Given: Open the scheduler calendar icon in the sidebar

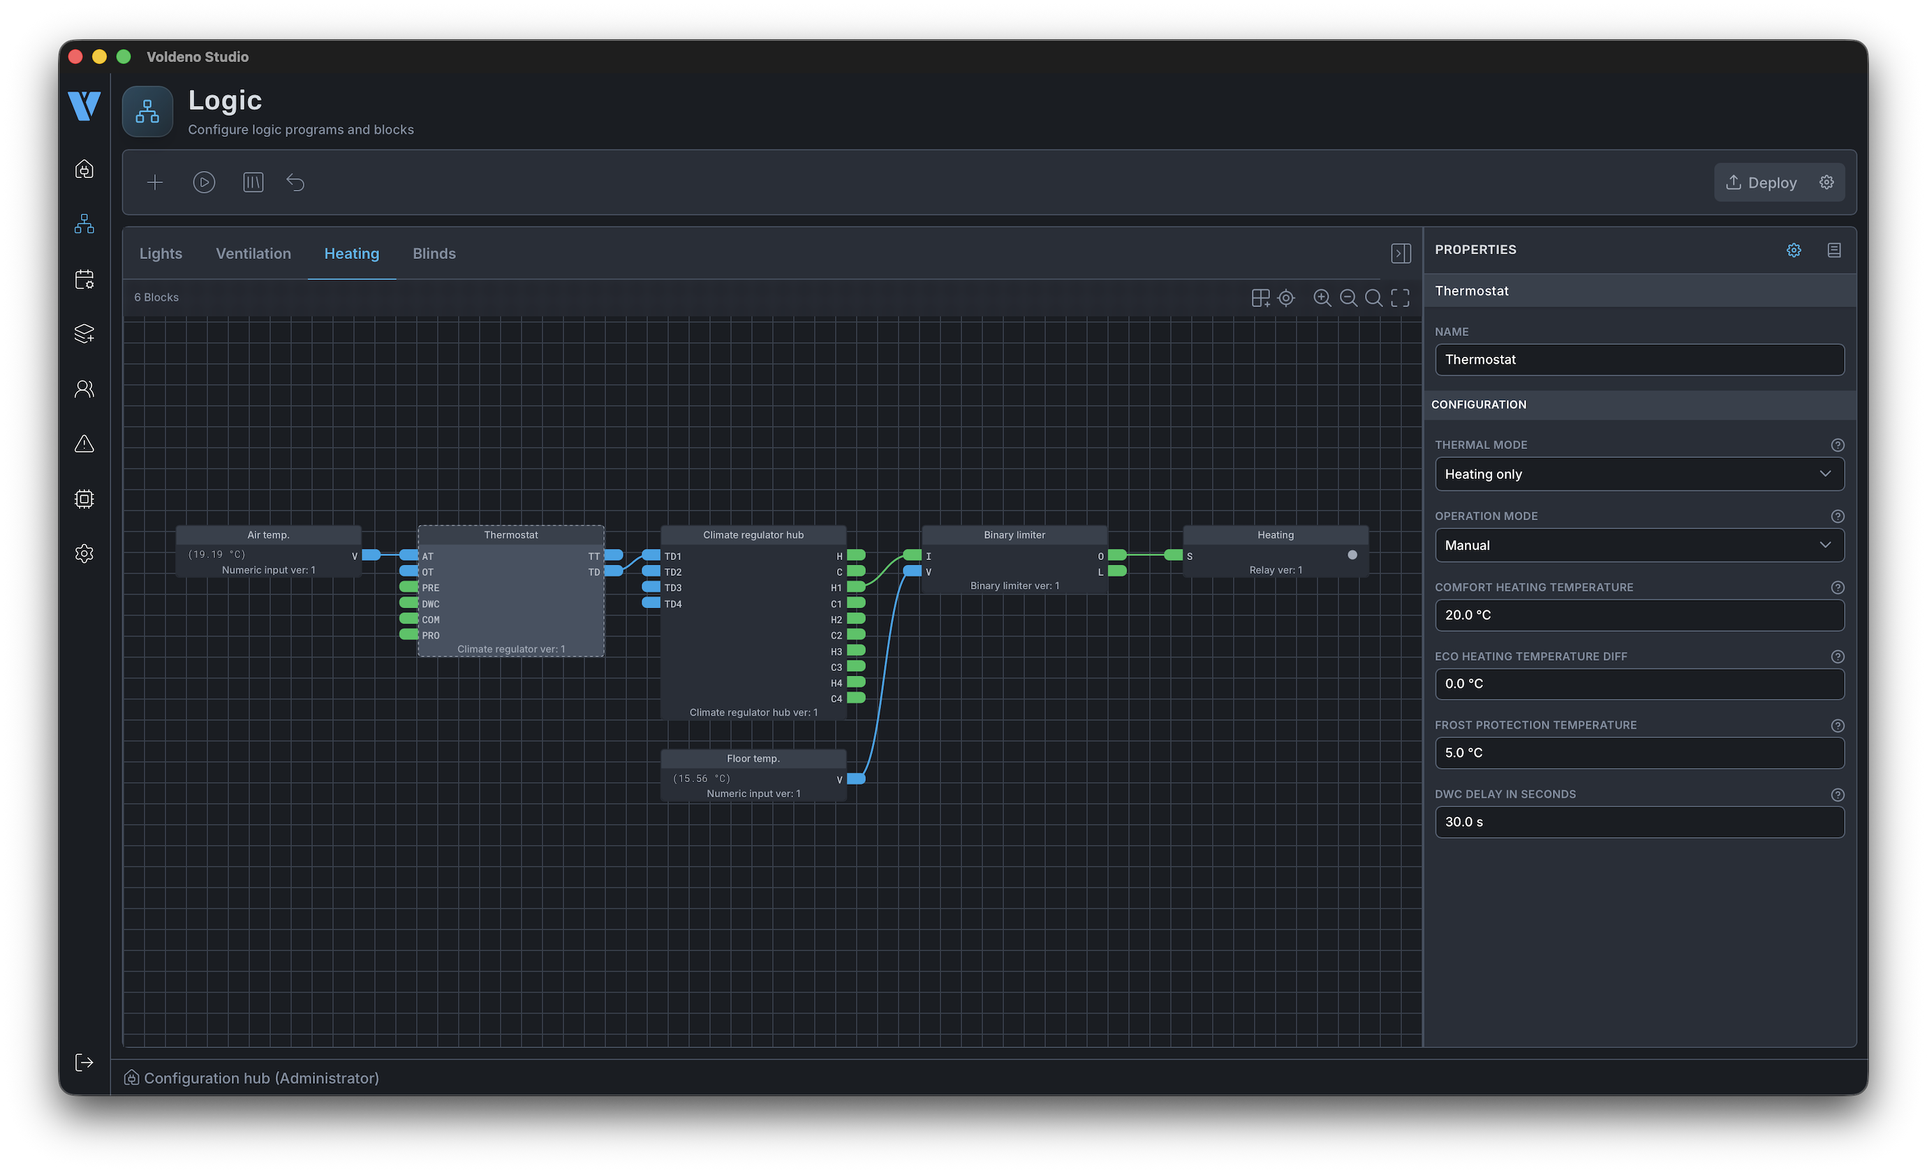Looking at the screenshot, I should point(84,279).
